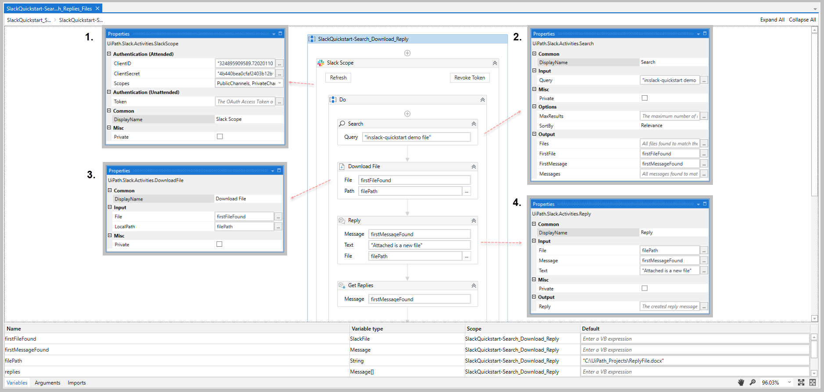Select the firstFileFound variable name

click(x=21, y=339)
